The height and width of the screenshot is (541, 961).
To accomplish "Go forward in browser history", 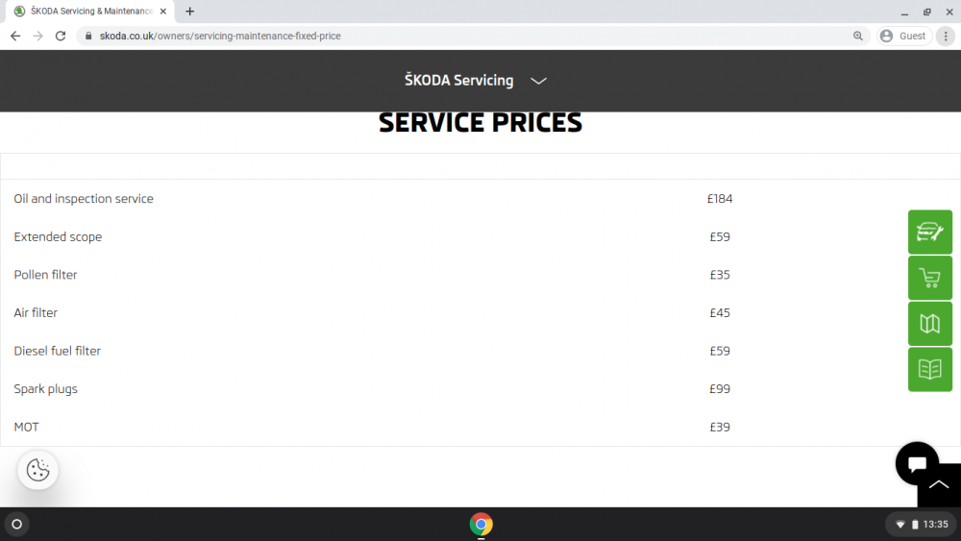I will tap(38, 37).
